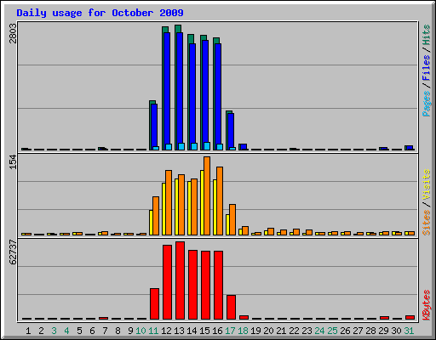436x340 pixels.
Task: Click day 14 on the x-axis
Action: click(192, 331)
